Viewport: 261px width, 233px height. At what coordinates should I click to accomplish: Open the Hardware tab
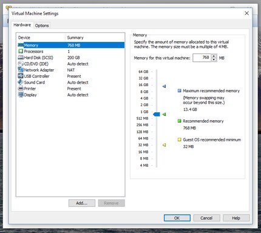pyautogui.click(x=22, y=25)
